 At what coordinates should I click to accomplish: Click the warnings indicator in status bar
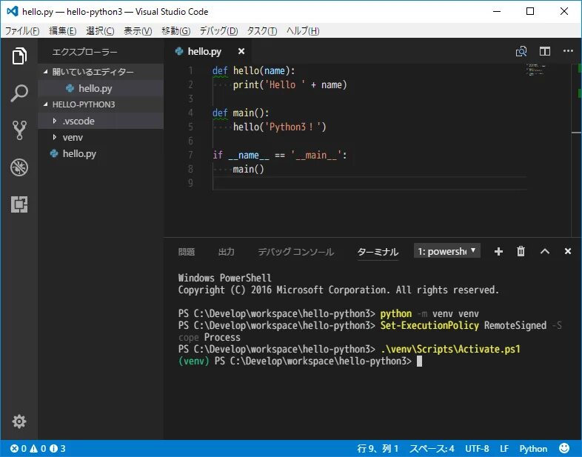[38, 448]
